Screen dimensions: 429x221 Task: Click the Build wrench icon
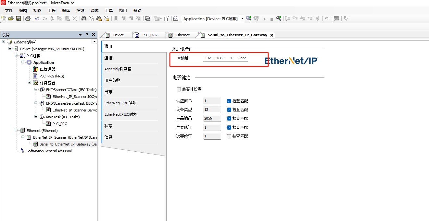279,18
